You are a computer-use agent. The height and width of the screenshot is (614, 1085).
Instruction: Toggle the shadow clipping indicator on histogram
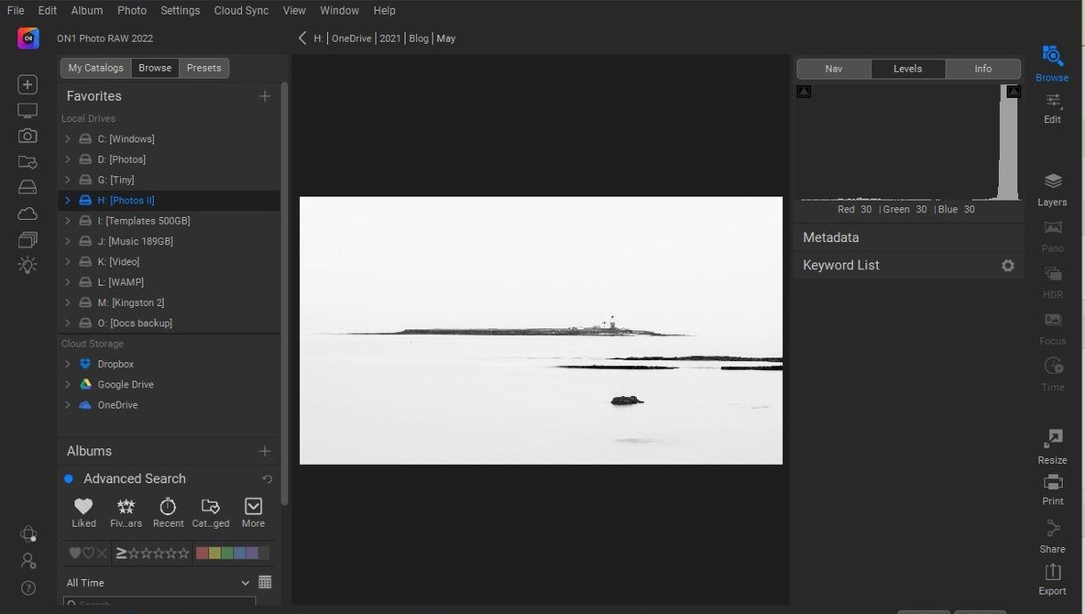[804, 92]
